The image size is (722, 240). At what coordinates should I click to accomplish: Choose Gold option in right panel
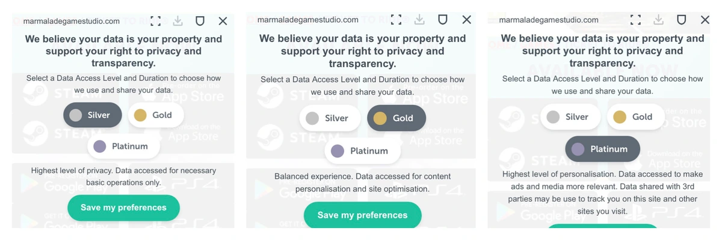pos(635,117)
